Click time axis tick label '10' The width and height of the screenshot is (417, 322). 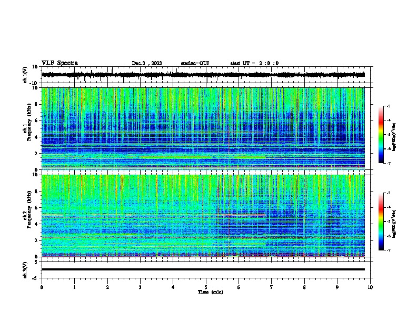click(x=370, y=287)
